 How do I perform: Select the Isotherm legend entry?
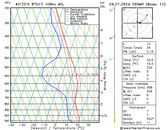(x=74, y=21)
